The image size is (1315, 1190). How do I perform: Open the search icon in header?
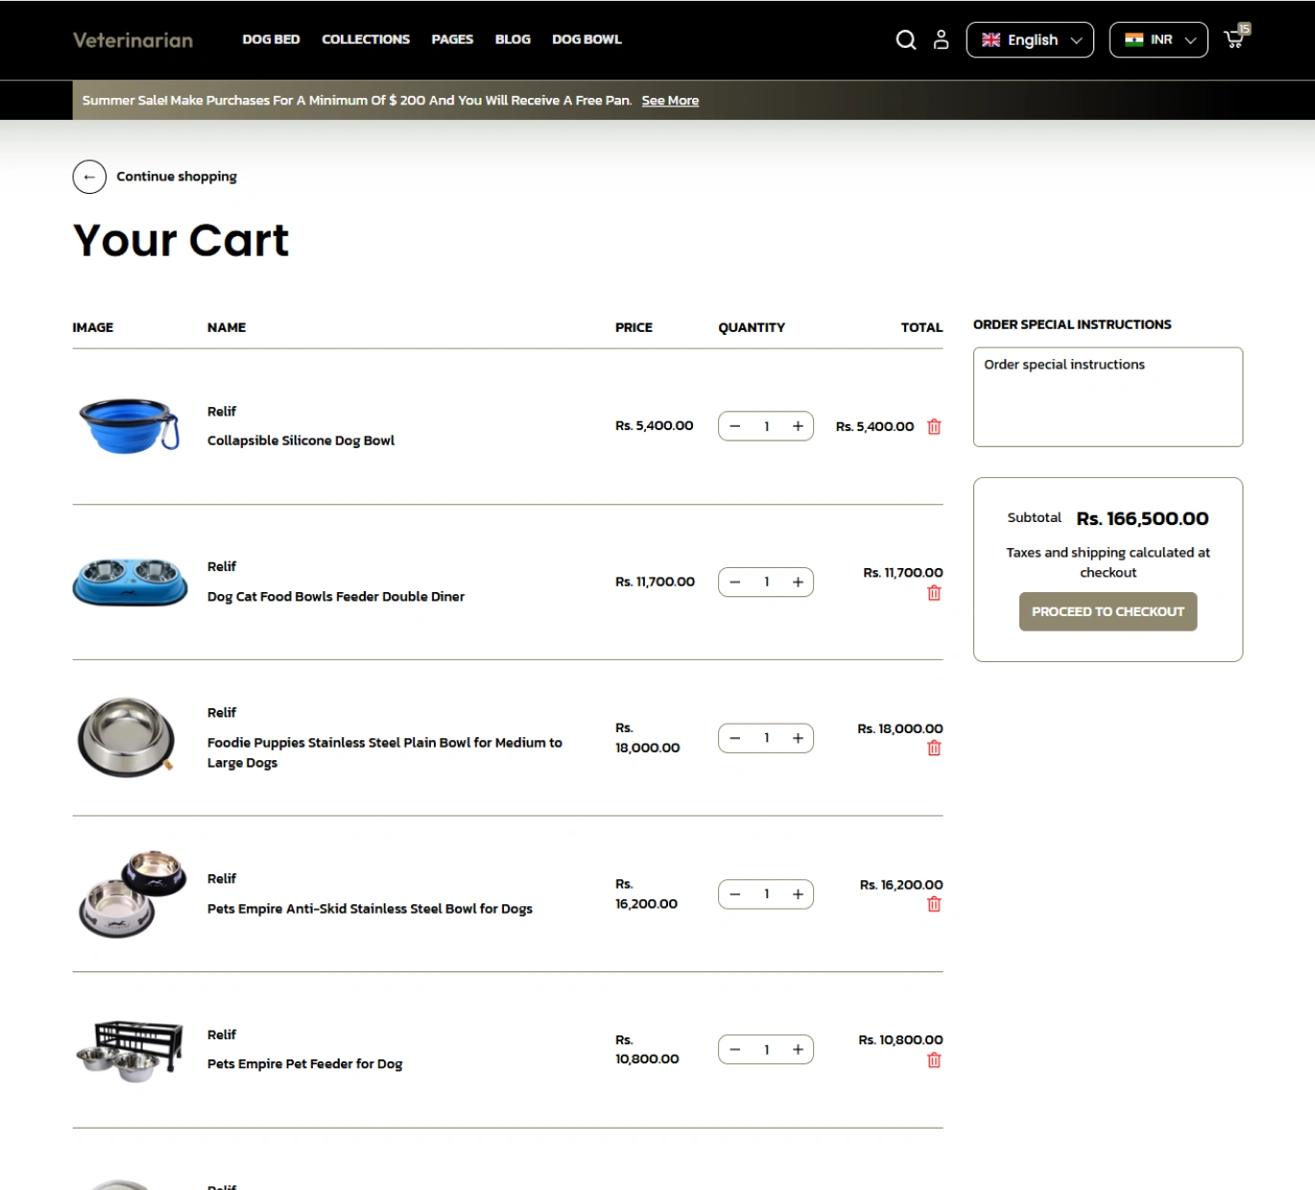click(905, 39)
